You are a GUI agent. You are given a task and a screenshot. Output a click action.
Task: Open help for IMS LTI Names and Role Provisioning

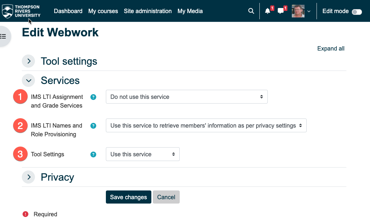(x=93, y=126)
